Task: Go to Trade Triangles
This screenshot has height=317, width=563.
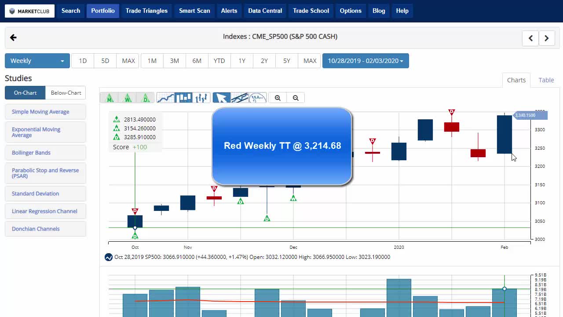Action: pos(146,11)
